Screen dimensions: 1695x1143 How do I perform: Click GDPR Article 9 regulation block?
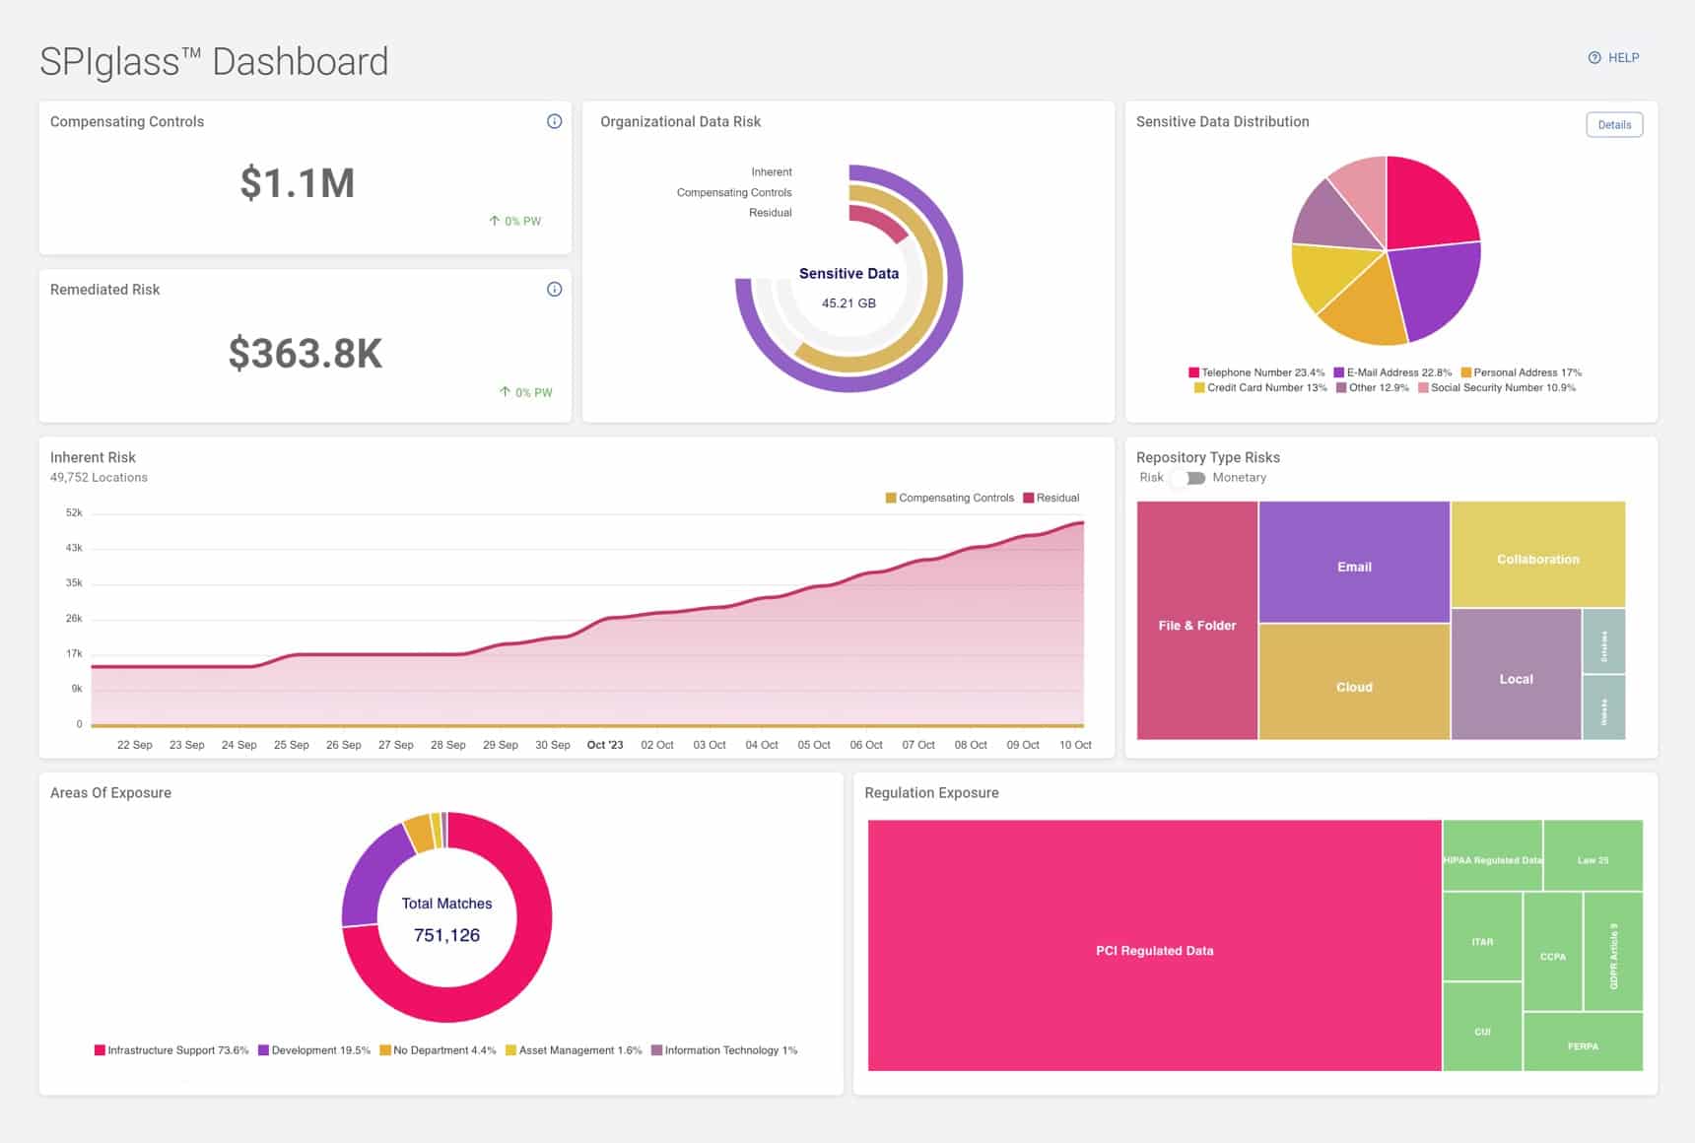[x=1613, y=952]
